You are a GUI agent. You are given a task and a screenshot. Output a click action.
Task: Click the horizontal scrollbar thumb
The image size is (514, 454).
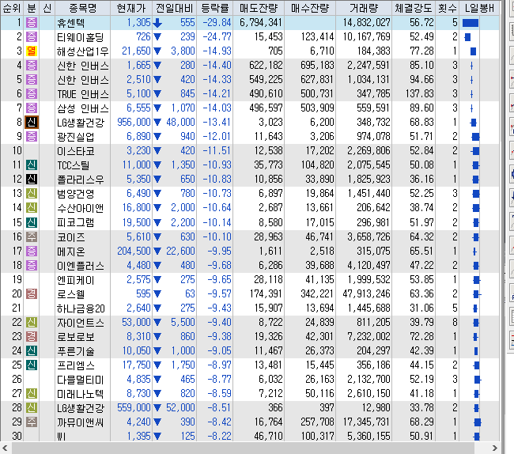point(242,448)
